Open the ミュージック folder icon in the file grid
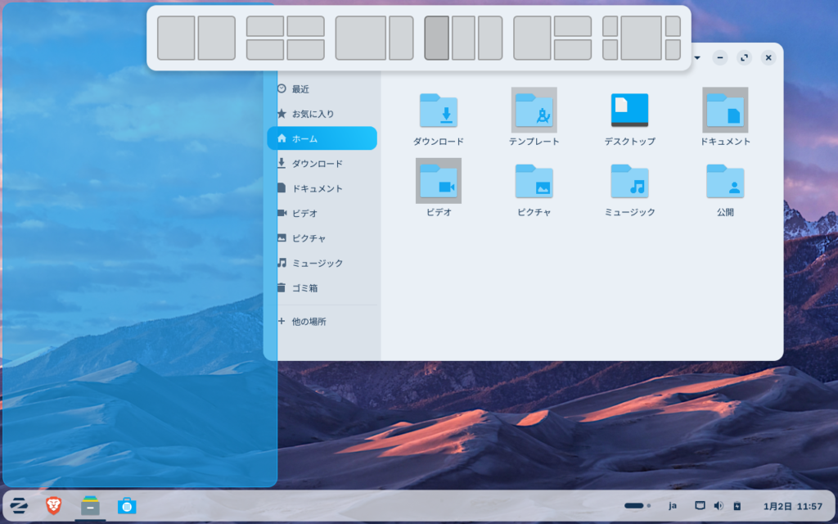 629,181
